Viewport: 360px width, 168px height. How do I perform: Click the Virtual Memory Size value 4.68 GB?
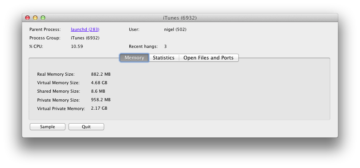[x=99, y=83]
